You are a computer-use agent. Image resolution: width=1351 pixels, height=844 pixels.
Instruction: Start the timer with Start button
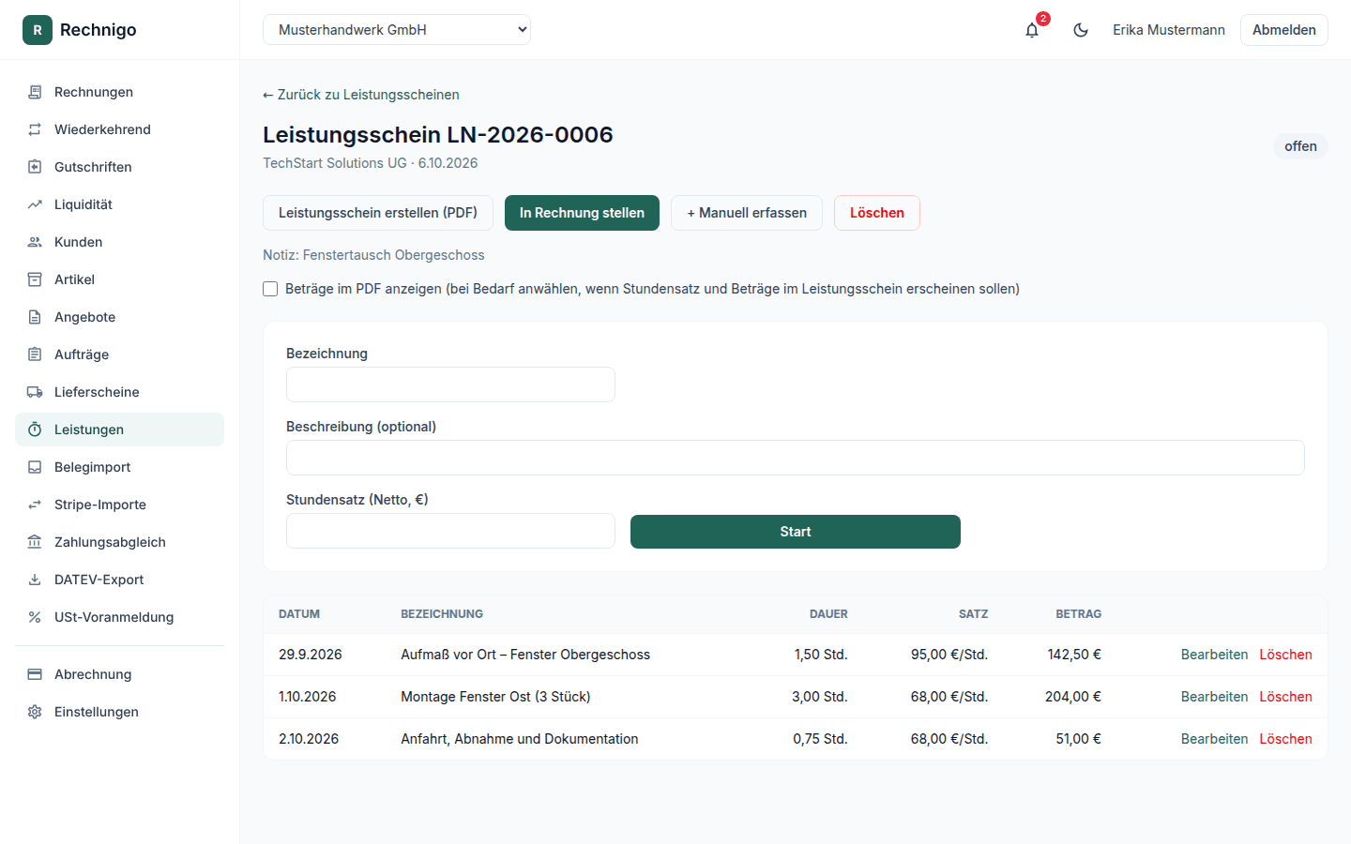pyautogui.click(x=796, y=532)
